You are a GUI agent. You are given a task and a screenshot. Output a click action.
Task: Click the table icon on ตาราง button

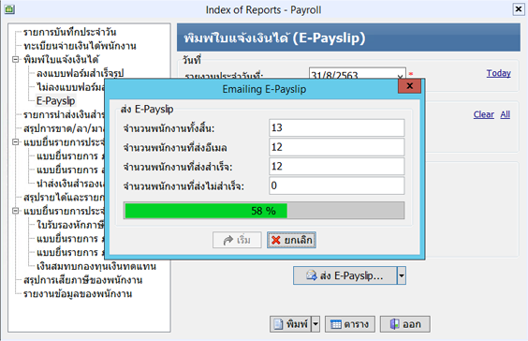pos(336,324)
